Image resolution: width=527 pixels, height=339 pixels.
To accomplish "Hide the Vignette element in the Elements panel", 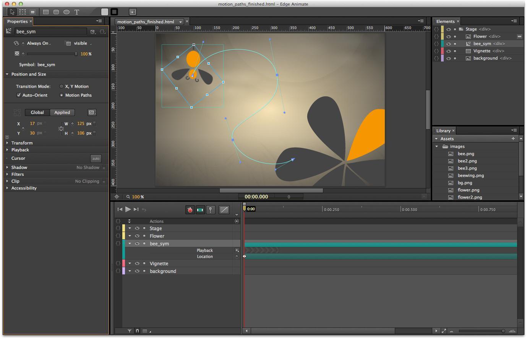I will coord(449,50).
